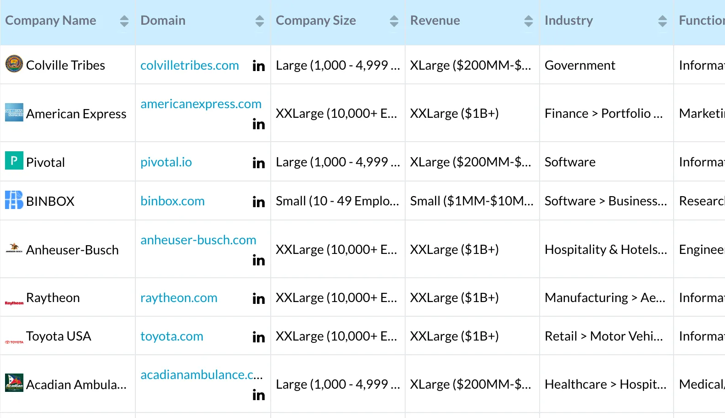Image resolution: width=725 pixels, height=418 pixels.
Task: Open LinkedIn icon for Acadian Ambulance
Action: (259, 395)
